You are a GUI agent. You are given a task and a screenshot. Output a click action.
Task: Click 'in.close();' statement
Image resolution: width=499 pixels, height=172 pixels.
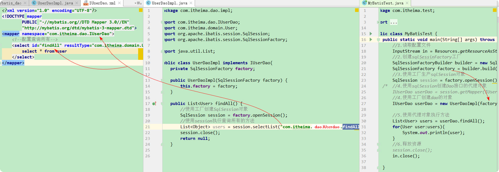pos(406,156)
